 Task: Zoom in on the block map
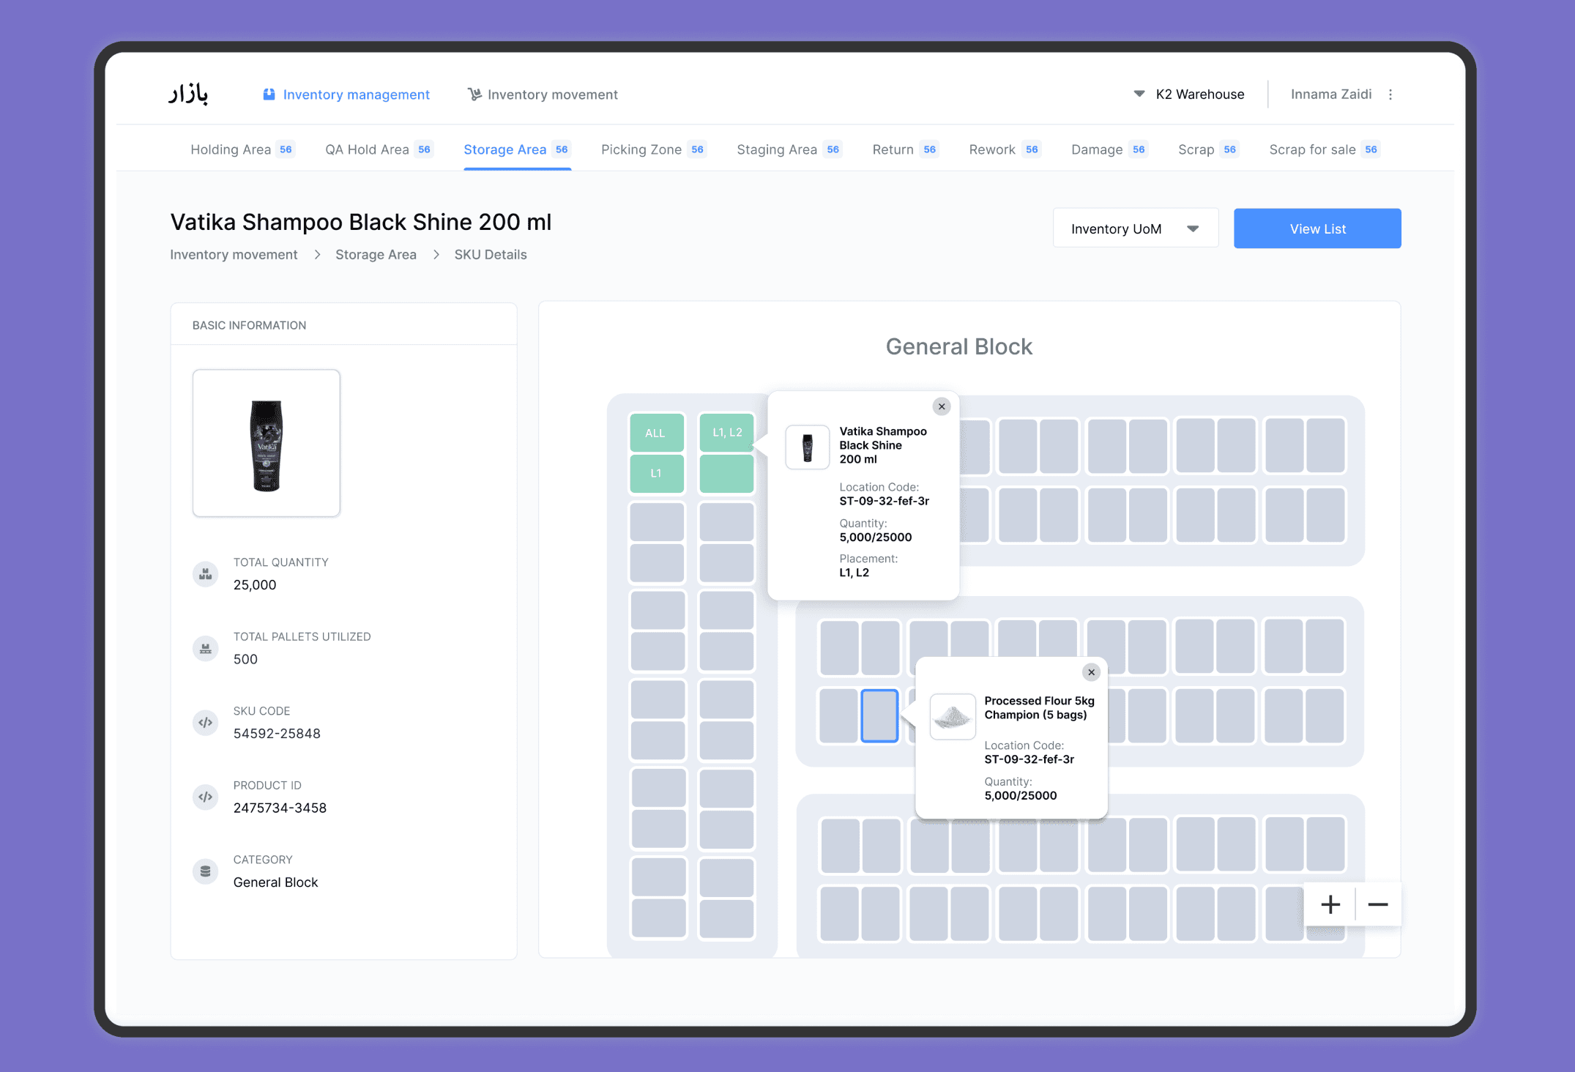point(1330,904)
